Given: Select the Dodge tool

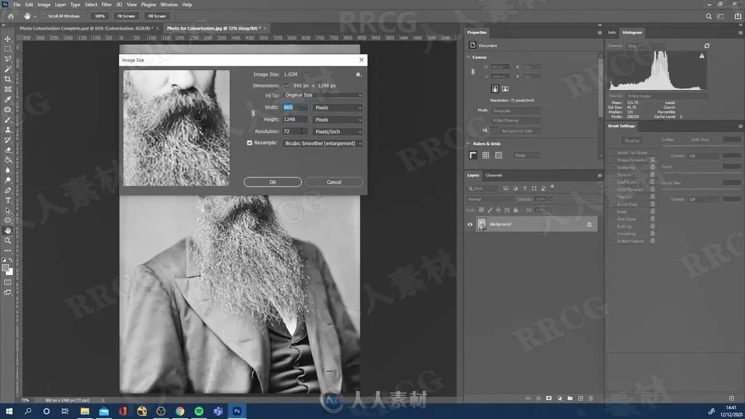Looking at the screenshot, I should (8, 180).
